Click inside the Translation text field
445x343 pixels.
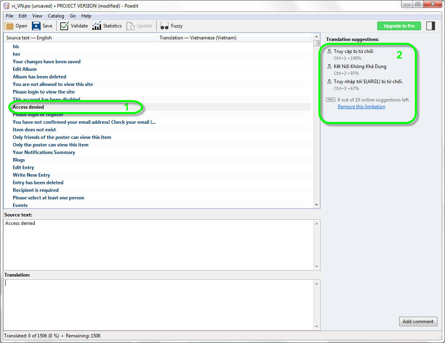pyautogui.click(x=159, y=304)
